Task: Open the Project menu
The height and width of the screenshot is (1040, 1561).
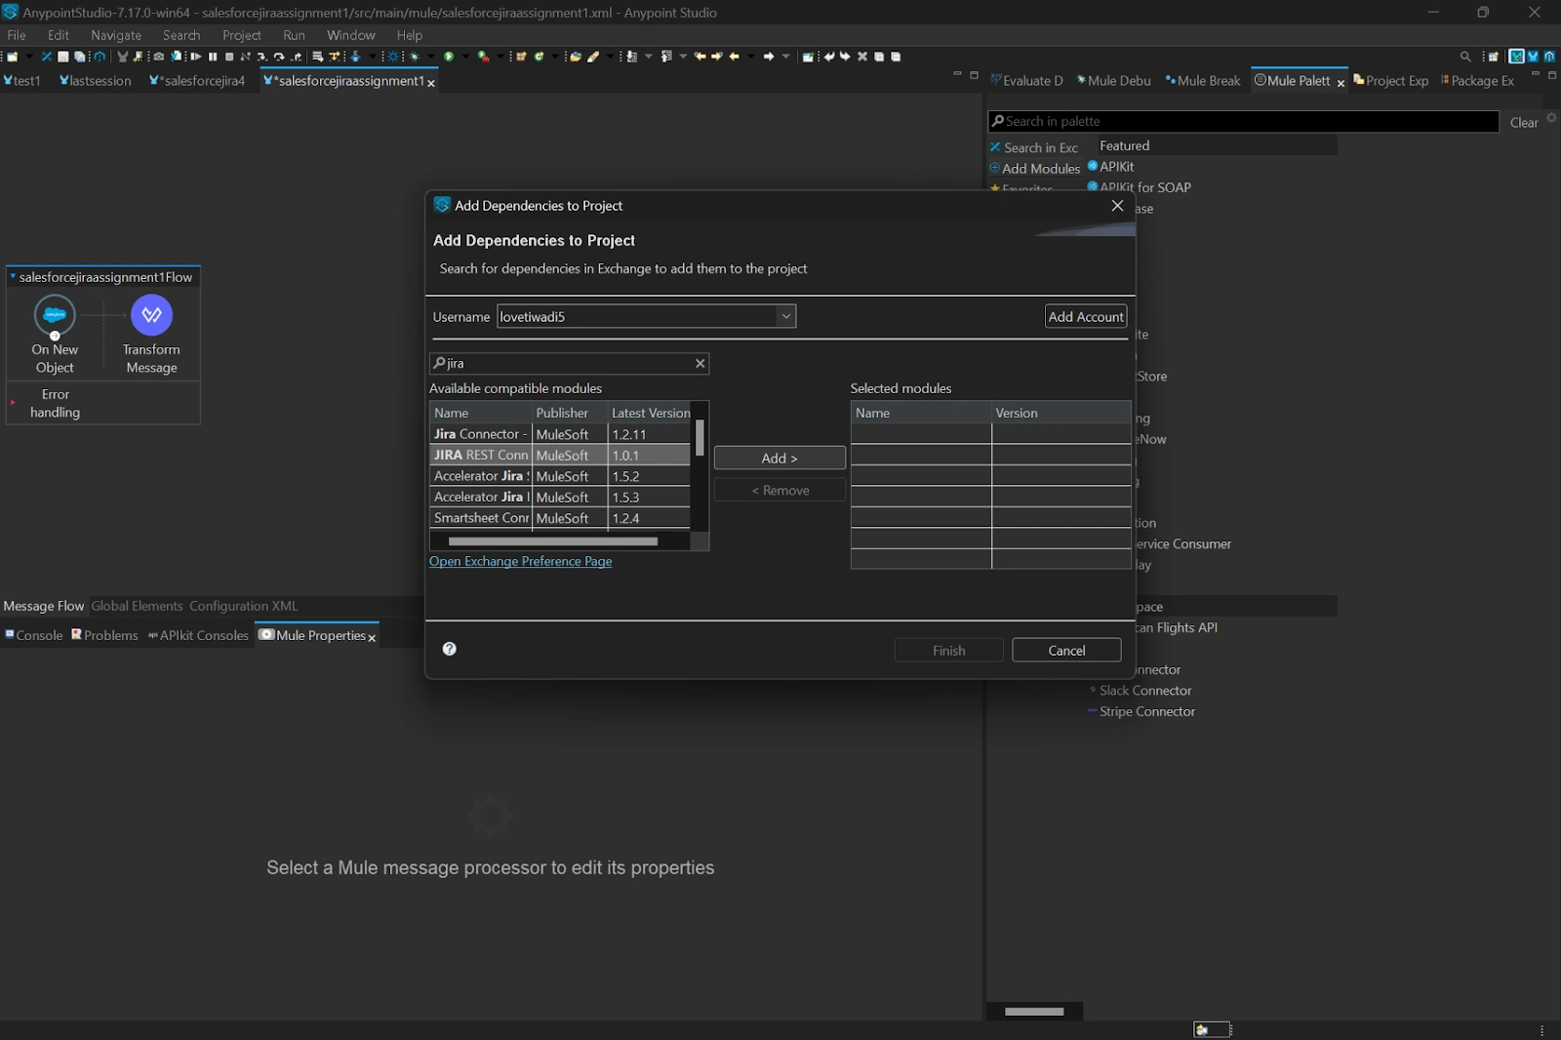Action: point(241,35)
